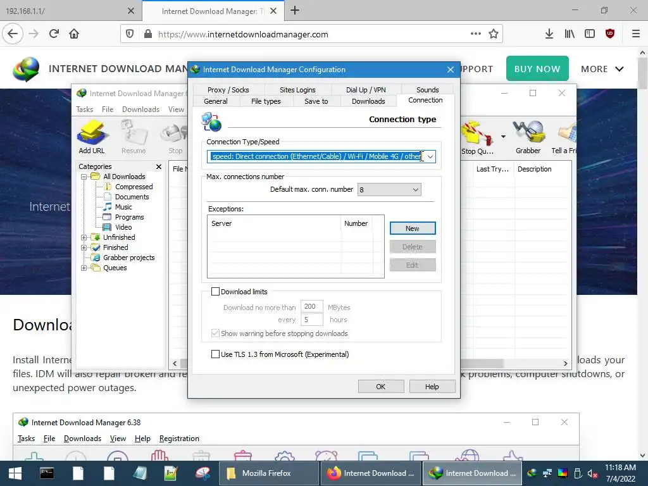This screenshot has height=486, width=648.
Task: Click the BUY NOW button
Action: click(537, 68)
